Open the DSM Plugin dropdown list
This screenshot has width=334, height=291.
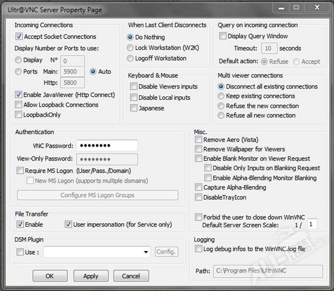[x=146, y=252]
